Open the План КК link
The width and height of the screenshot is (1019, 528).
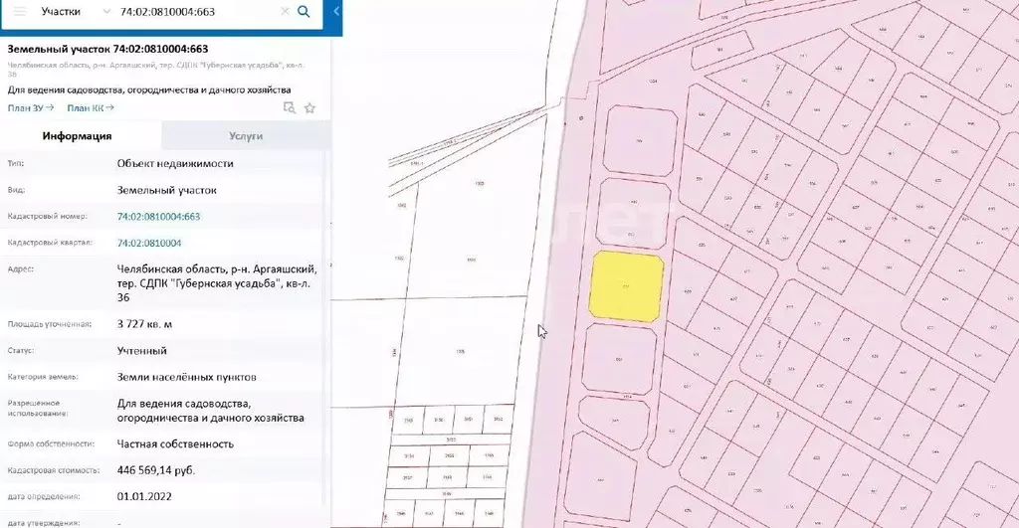pyautogui.click(x=90, y=107)
